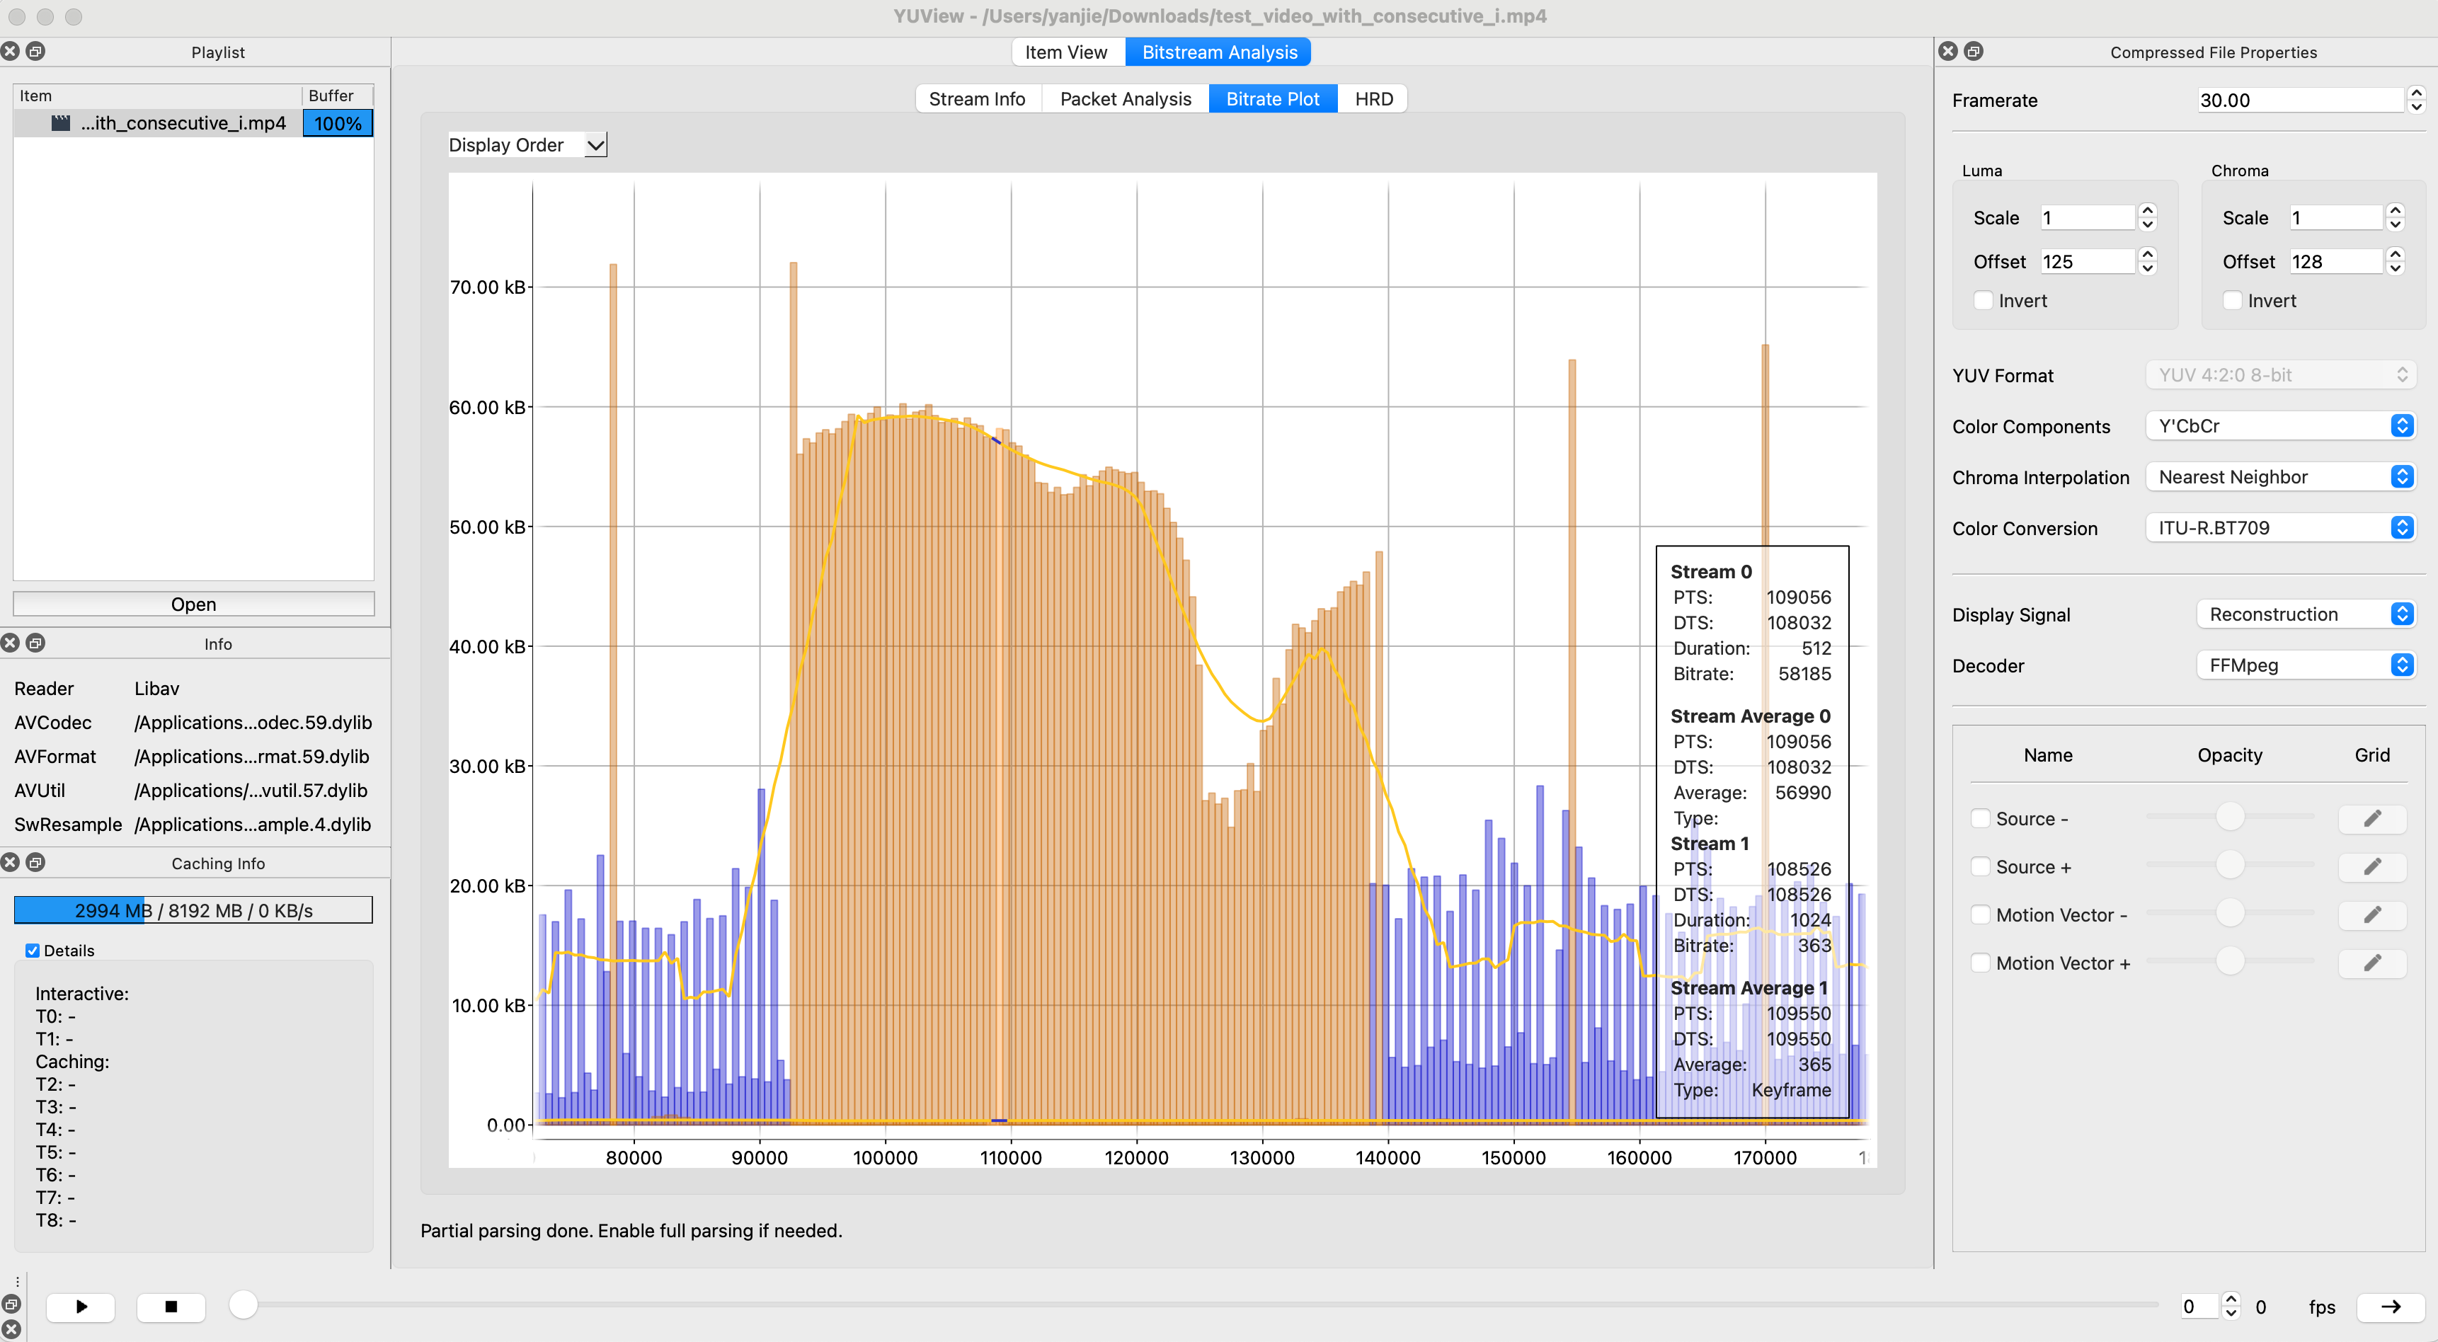The image size is (2438, 1342).
Task: Enable the Luma Invert checkbox
Action: [1983, 301]
